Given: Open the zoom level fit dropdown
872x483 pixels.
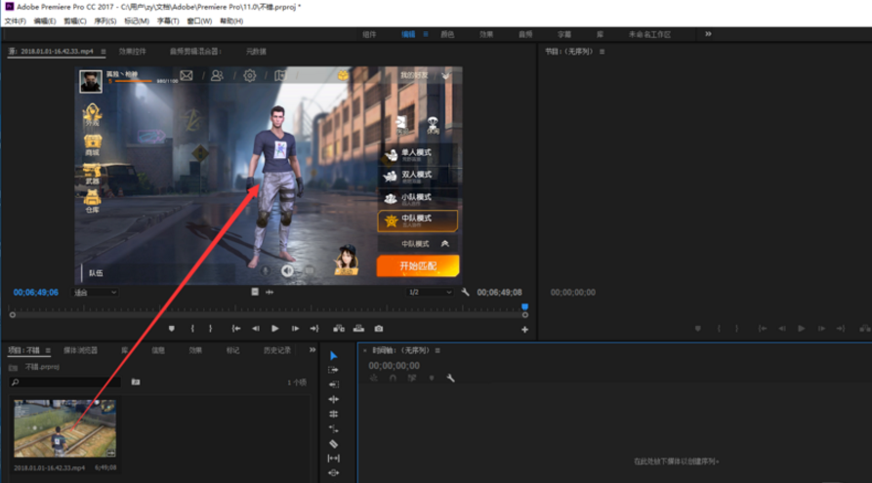Looking at the screenshot, I should [96, 292].
